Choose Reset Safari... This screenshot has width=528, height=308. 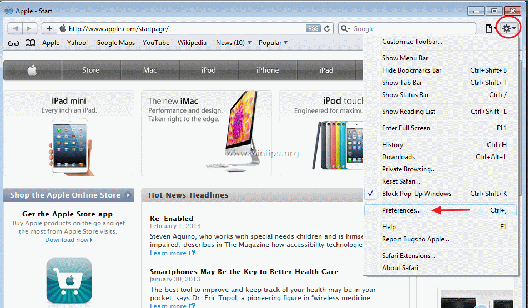click(440, 181)
